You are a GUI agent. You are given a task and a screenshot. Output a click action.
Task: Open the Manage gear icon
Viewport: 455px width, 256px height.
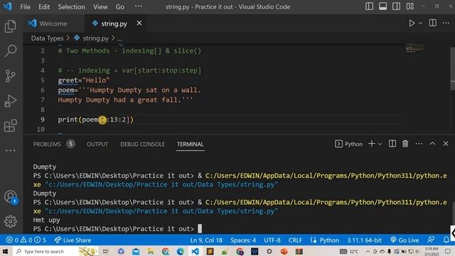click(x=11, y=221)
